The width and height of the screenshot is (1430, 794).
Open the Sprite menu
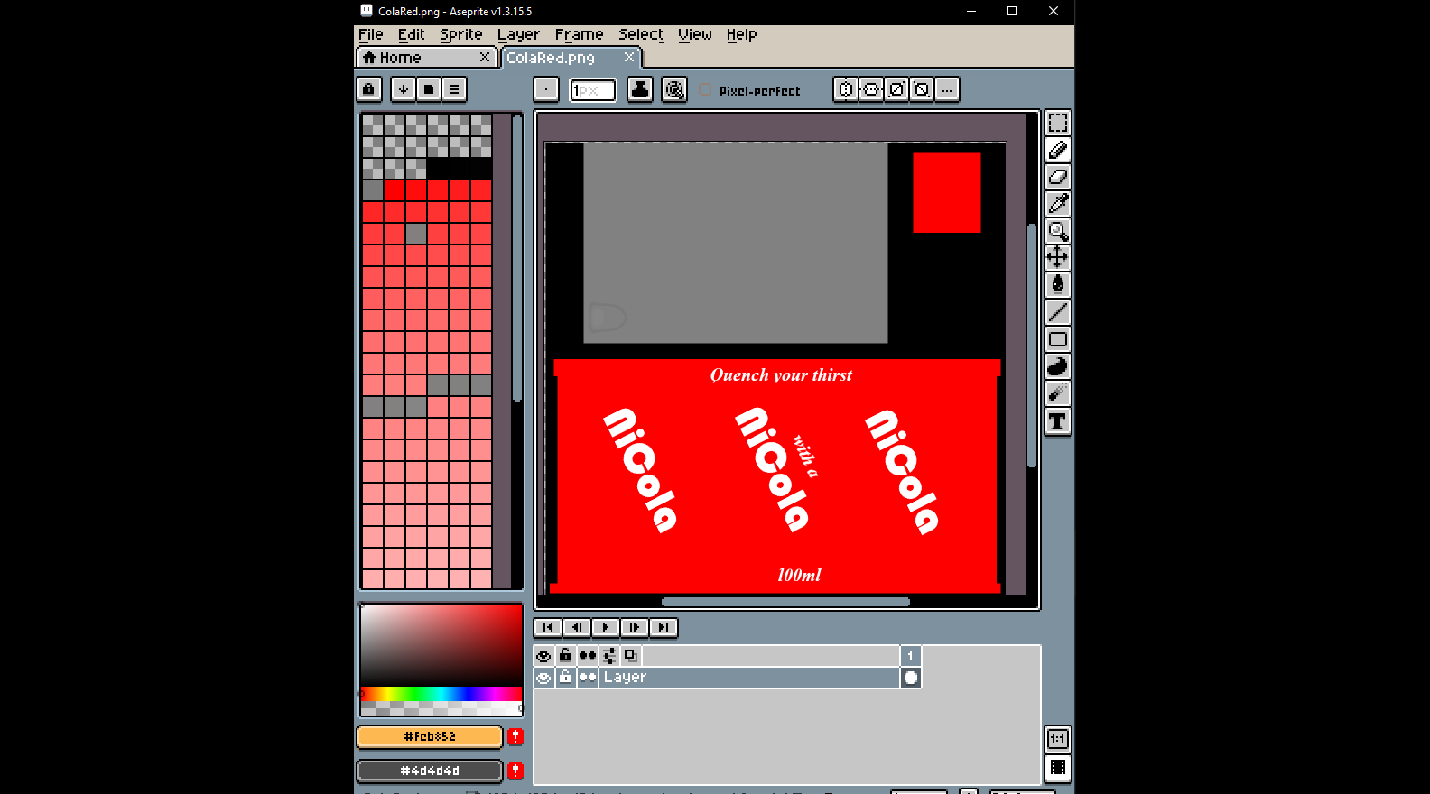(x=460, y=34)
